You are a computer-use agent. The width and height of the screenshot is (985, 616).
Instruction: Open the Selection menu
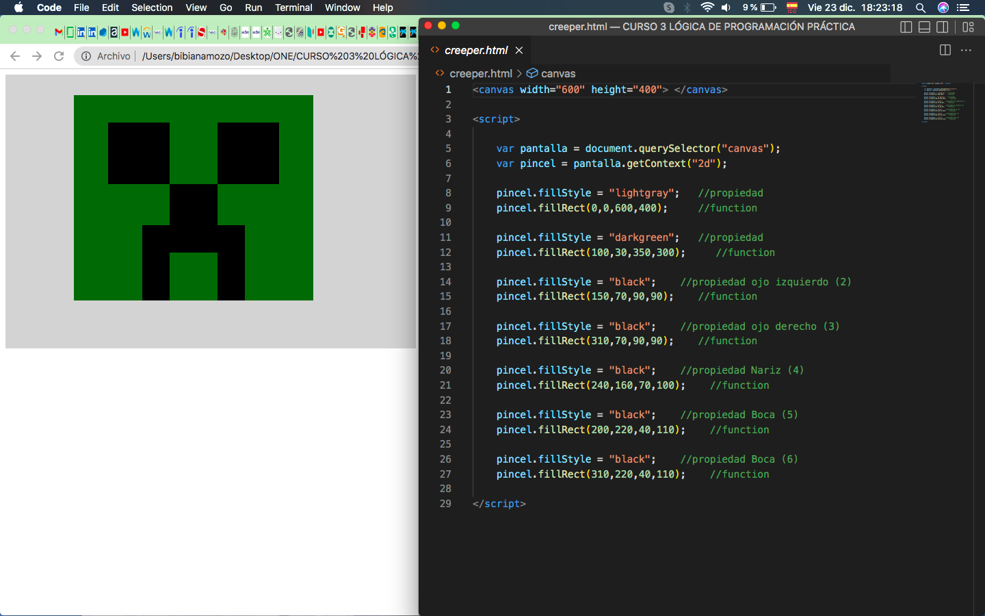tap(152, 8)
